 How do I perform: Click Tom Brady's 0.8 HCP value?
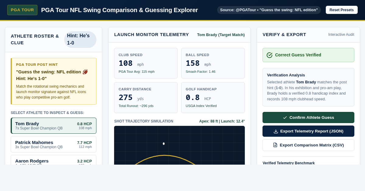pyautogui.click(x=85, y=124)
